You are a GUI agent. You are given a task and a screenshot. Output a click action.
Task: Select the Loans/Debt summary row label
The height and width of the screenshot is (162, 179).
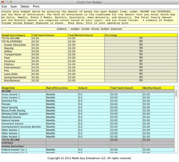pos(11,74)
